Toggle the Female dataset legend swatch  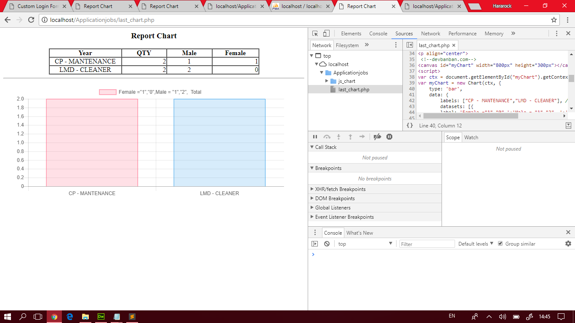[108, 92]
